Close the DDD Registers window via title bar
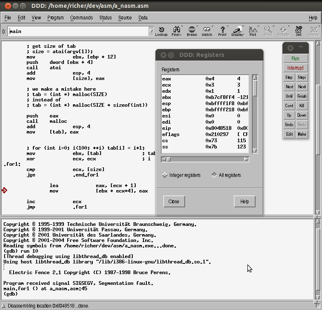 coord(163,55)
